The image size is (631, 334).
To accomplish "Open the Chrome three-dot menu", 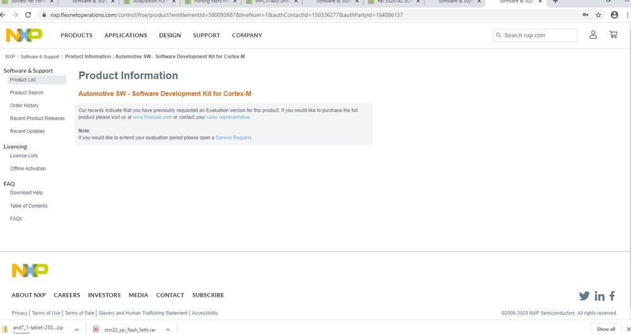I will tap(627, 15).
